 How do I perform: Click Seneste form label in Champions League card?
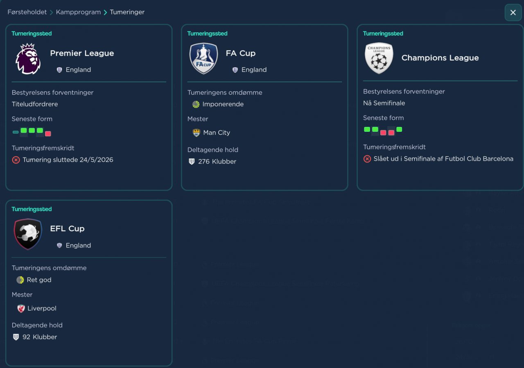pos(383,118)
